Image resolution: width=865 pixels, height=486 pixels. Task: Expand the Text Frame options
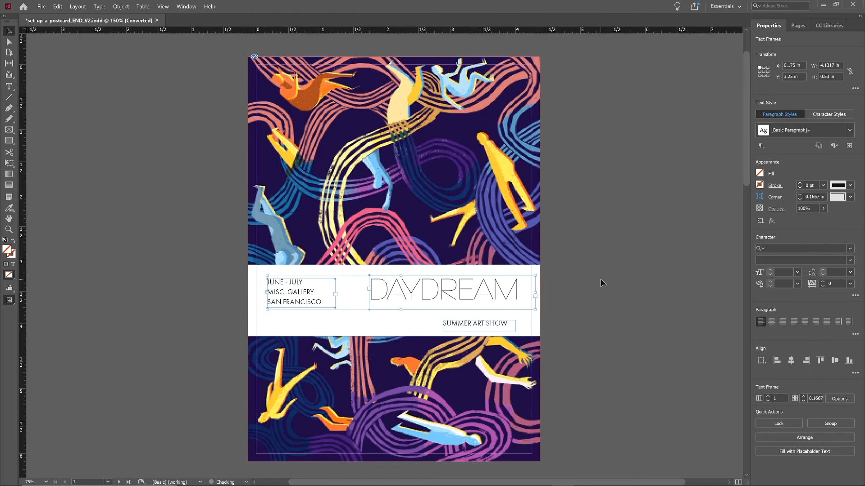pos(840,398)
